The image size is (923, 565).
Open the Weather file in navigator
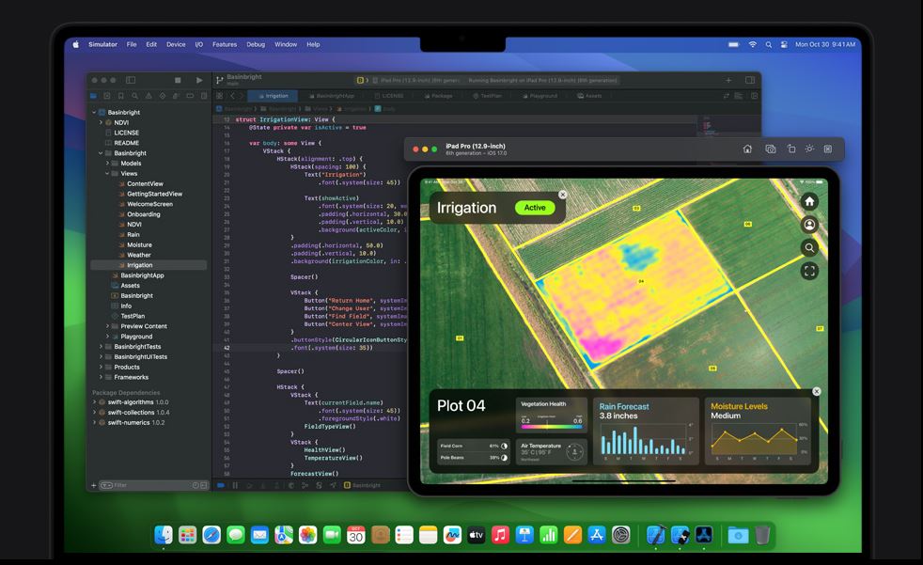(138, 255)
